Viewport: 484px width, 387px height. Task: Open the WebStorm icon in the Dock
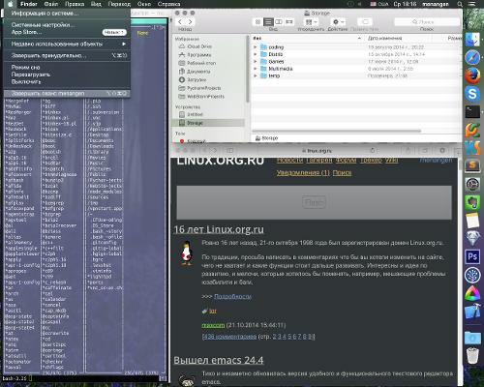[x=472, y=148]
